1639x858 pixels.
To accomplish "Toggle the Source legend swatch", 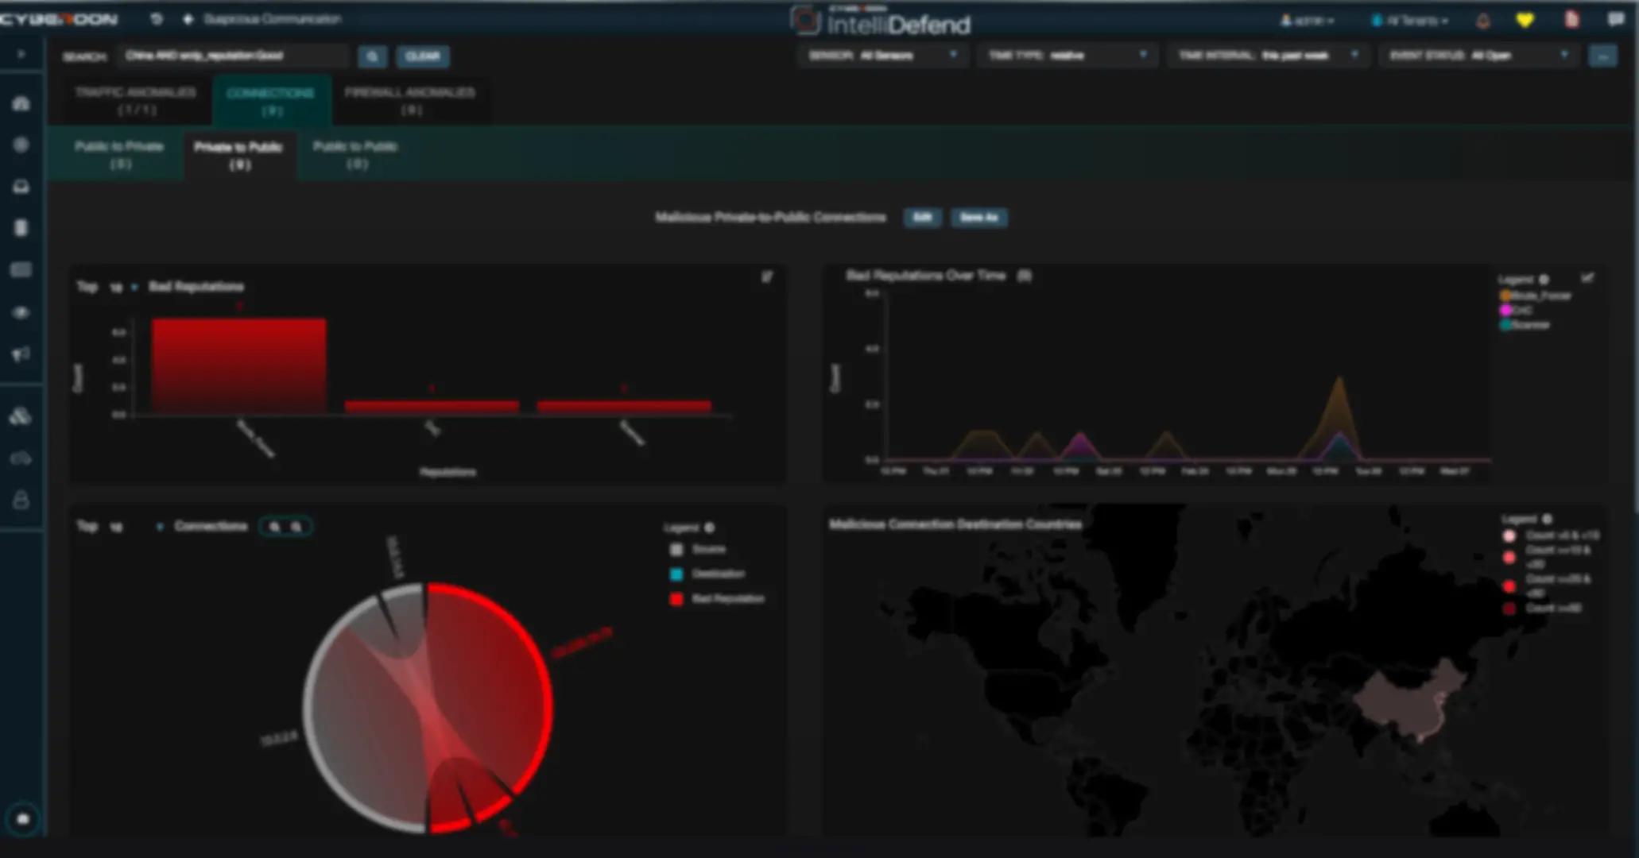I will pos(676,549).
